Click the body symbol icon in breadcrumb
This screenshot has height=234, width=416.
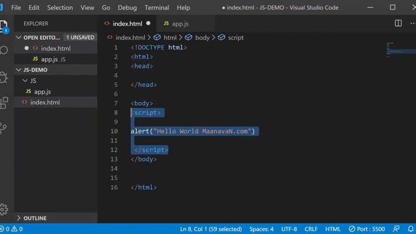coord(188,38)
